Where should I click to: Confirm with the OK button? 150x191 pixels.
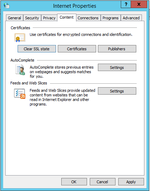74,182
